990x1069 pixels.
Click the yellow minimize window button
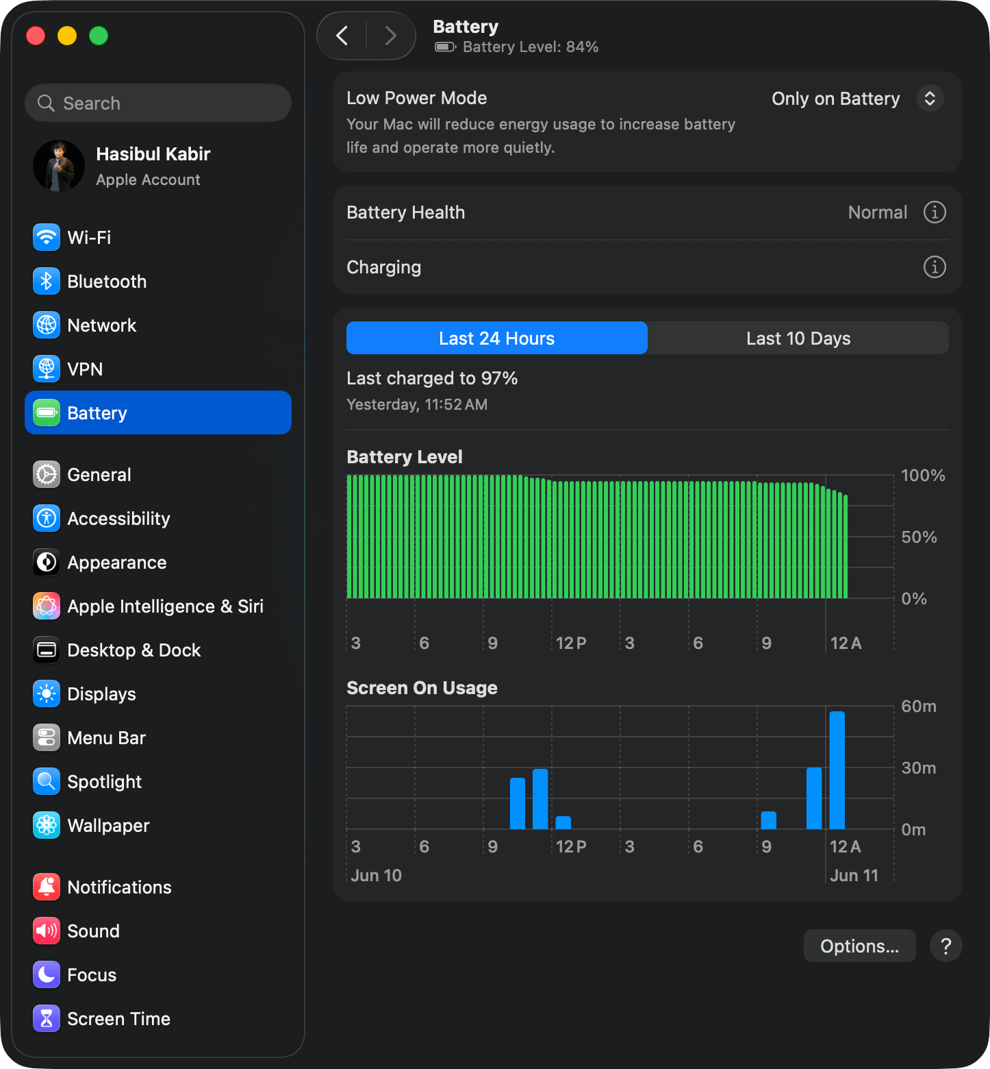(67, 36)
